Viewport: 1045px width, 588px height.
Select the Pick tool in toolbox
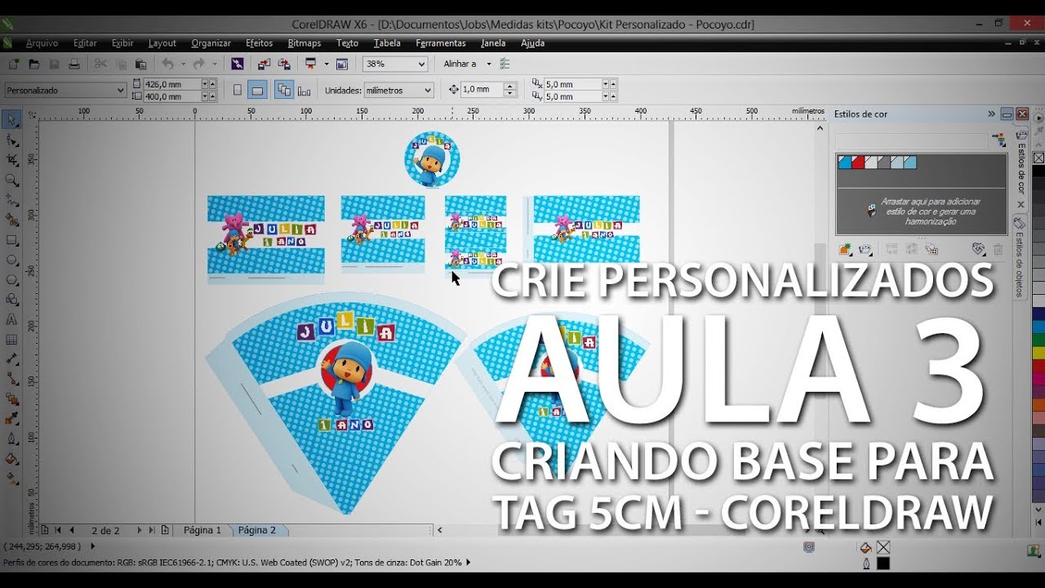click(x=11, y=120)
